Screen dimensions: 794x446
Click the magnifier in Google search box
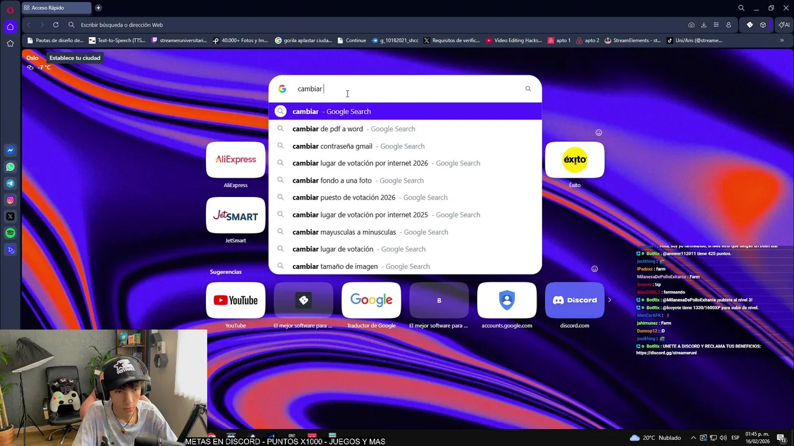pyautogui.click(x=528, y=89)
